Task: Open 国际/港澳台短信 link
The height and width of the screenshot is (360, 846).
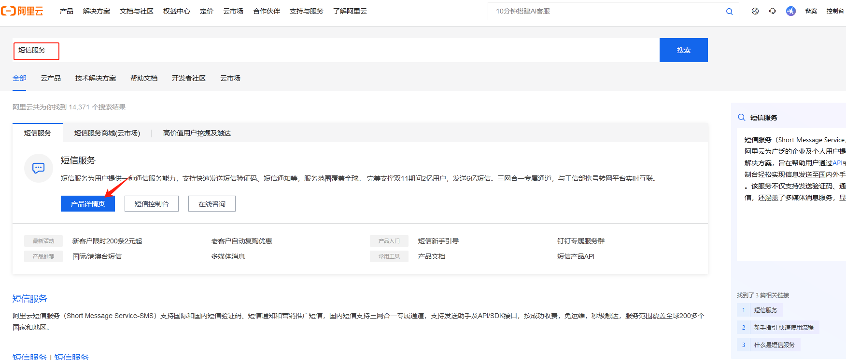Action: 97,256
